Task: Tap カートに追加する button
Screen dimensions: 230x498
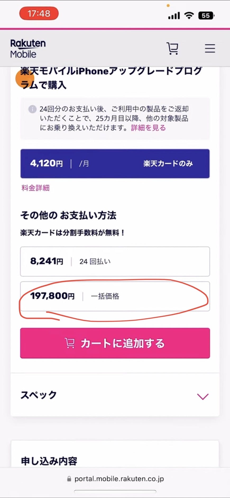Action: click(115, 343)
